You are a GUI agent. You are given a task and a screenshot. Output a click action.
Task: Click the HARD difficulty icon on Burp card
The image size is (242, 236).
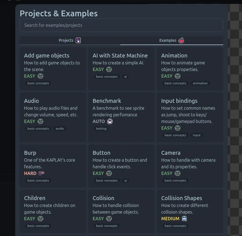(x=41, y=173)
